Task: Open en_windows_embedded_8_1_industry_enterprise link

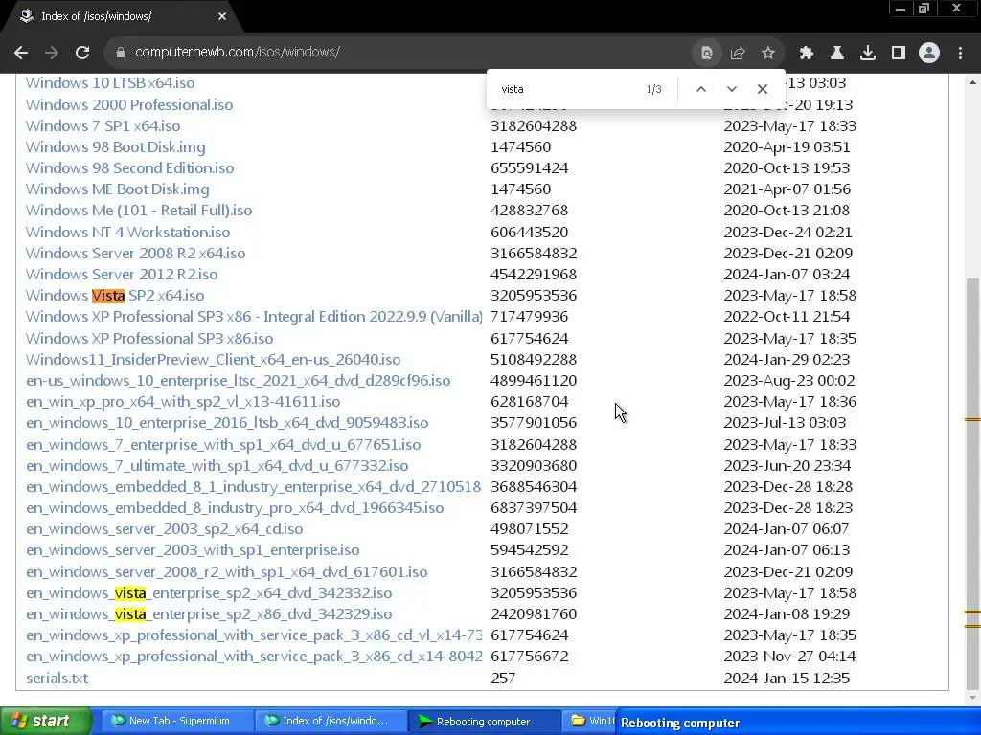Action: [x=253, y=487]
